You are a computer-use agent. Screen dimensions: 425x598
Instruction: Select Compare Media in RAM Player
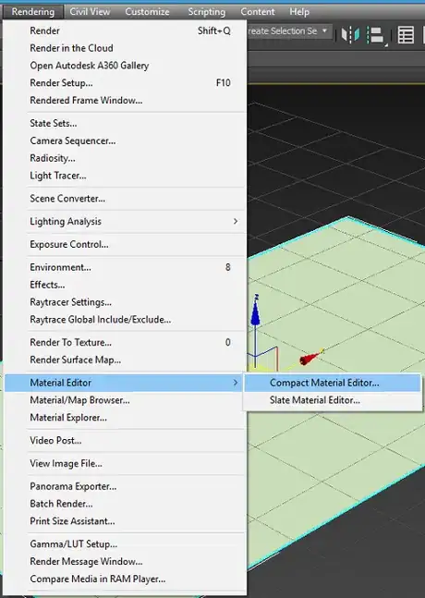(125, 579)
